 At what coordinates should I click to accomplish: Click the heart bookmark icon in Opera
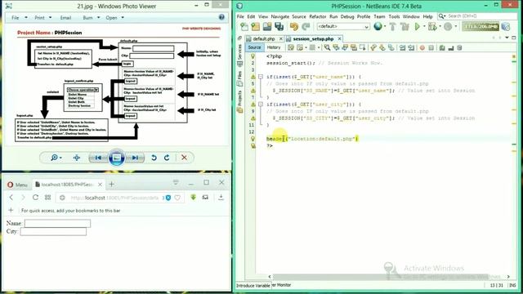coord(177,198)
